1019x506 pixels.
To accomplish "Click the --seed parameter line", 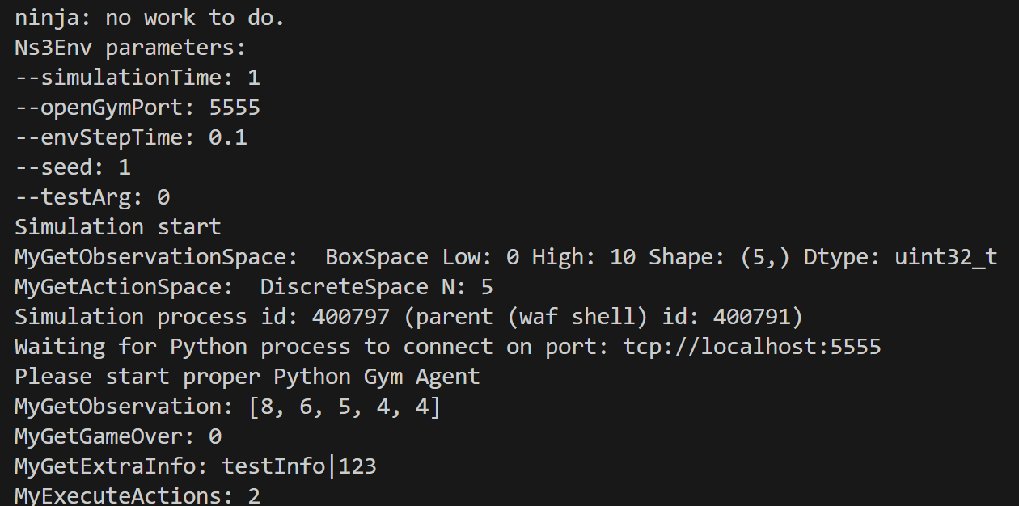I will click(72, 167).
